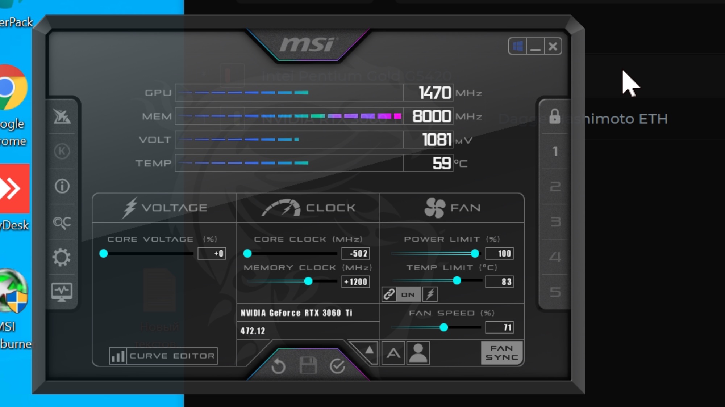Click the fan speed 71 value field

click(500, 327)
